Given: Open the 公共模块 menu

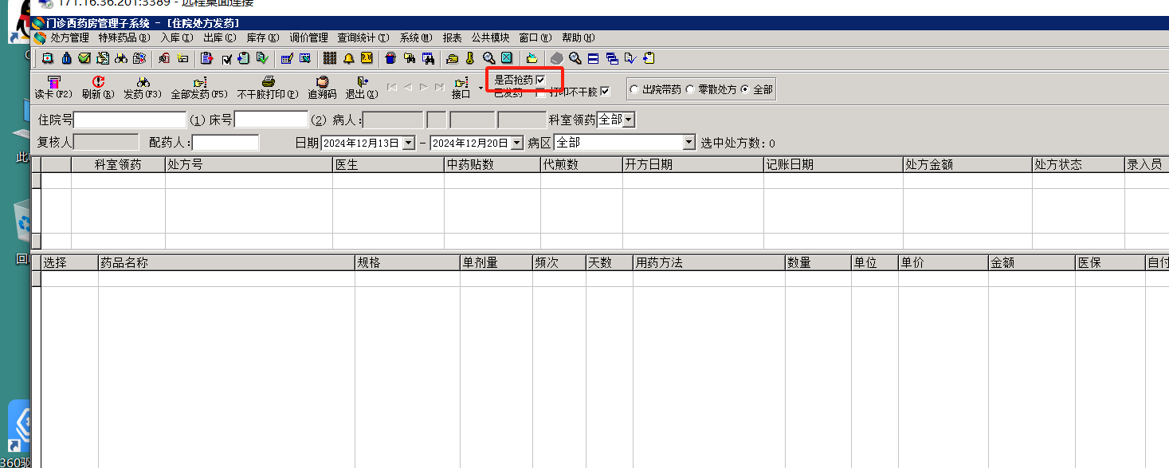Looking at the screenshot, I should (x=490, y=37).
